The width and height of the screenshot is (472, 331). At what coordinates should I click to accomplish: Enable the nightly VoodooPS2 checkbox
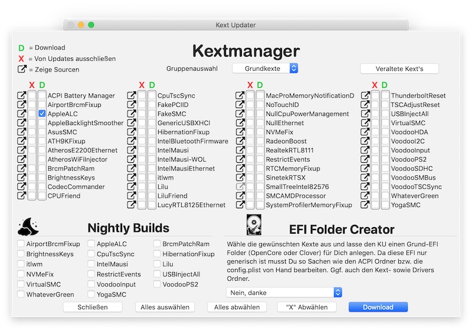click(x=157, y=284)
